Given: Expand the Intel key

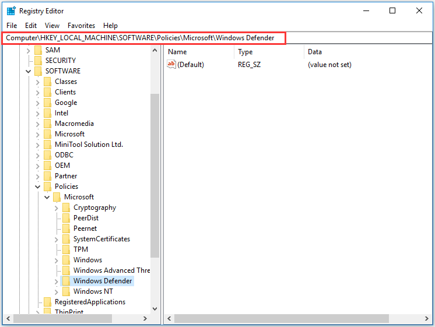Looking at the screenshot, I should click(38, 114).
